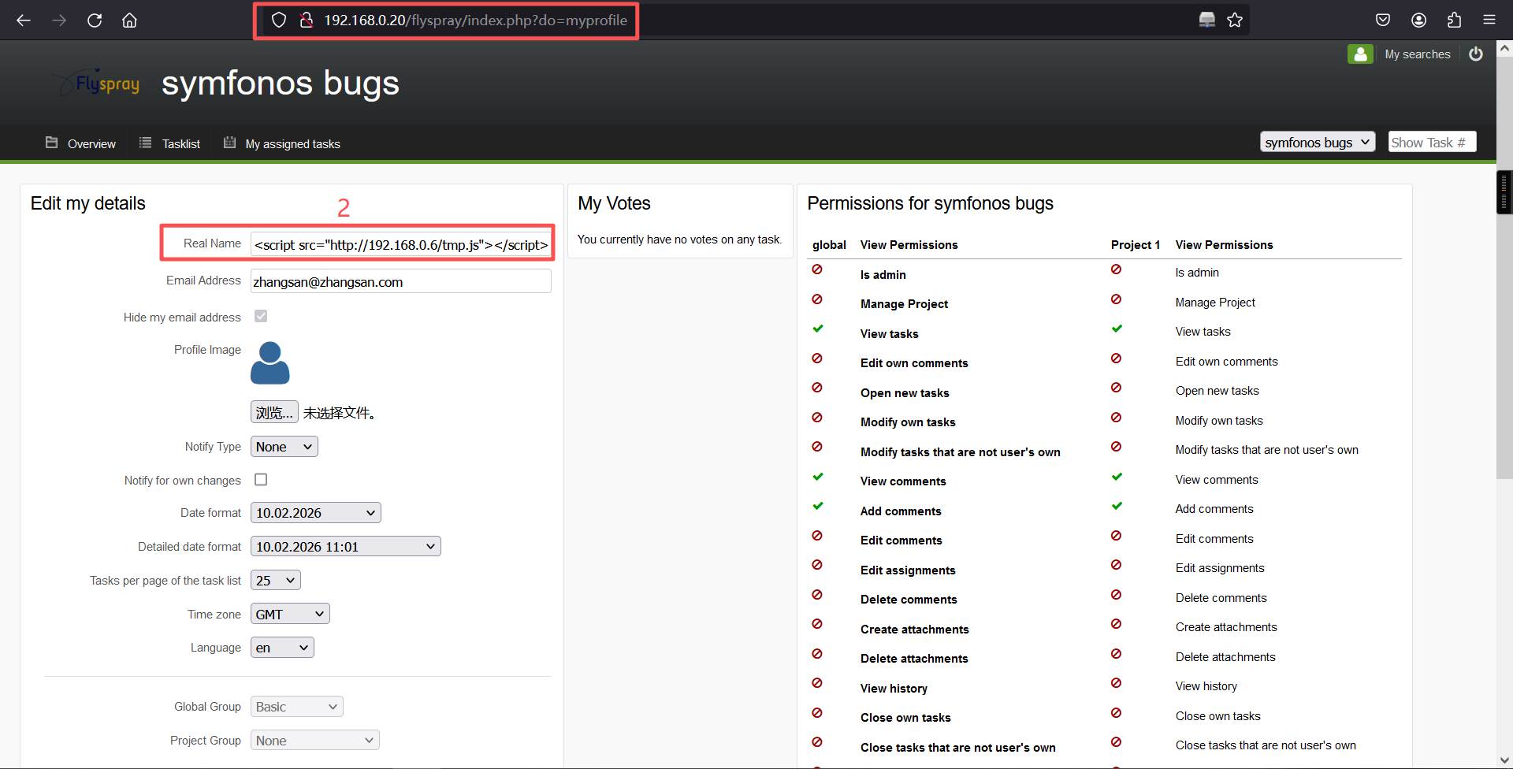Click the scrollbar down arrow
The width and height of the screenshot is (1513, 769).
pos(1504,760)
